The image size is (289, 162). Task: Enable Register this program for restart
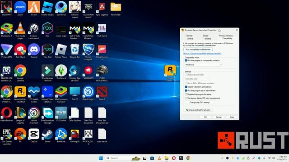186,94
